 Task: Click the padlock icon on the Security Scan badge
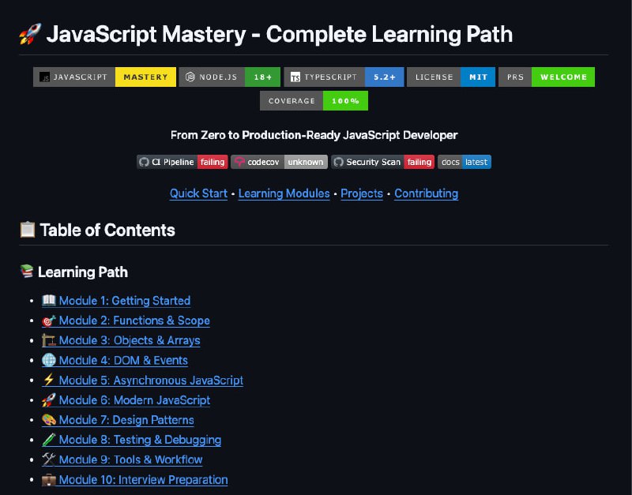click(x=340, y=161)
